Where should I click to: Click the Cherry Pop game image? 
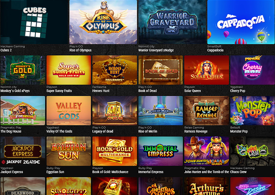(253, 70)
